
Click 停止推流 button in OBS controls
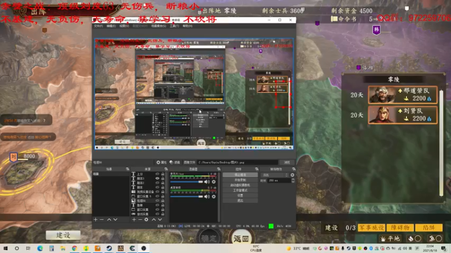pyautogui.click(x=240, y=175)
